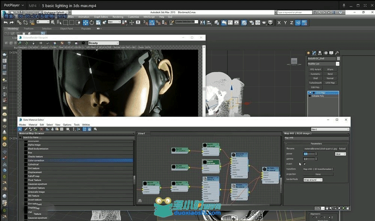Click the Symmetry modifier button
This screenshot has height=221, width=375.
315,74
